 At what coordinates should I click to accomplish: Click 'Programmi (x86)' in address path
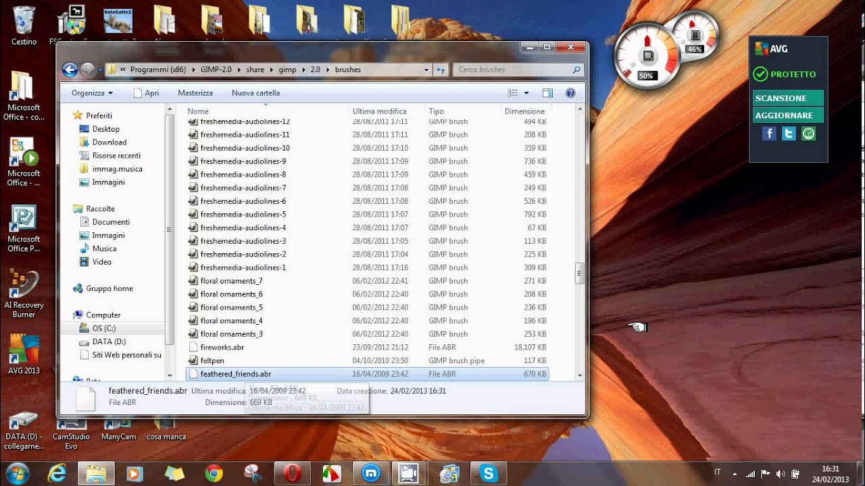(158, 70)
